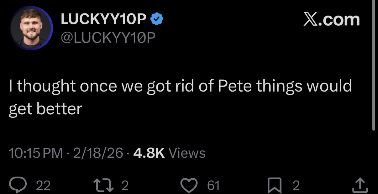Click the Views label
This screenshot has width=378, height=194.
[x=187, y=153]
